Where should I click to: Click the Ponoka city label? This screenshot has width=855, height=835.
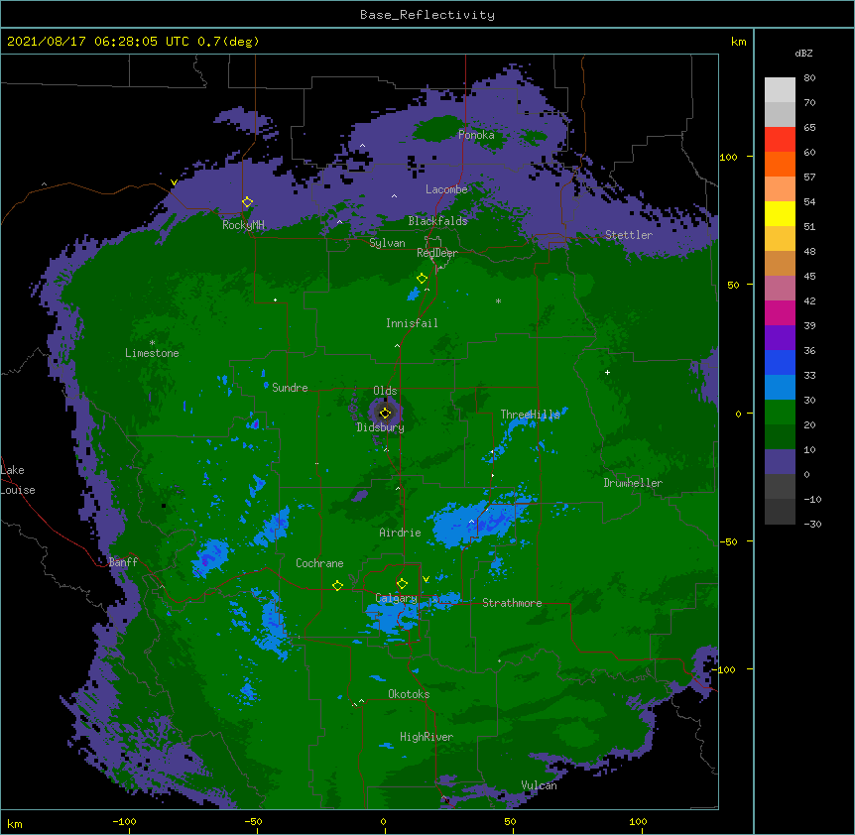(x=476, y=135)
